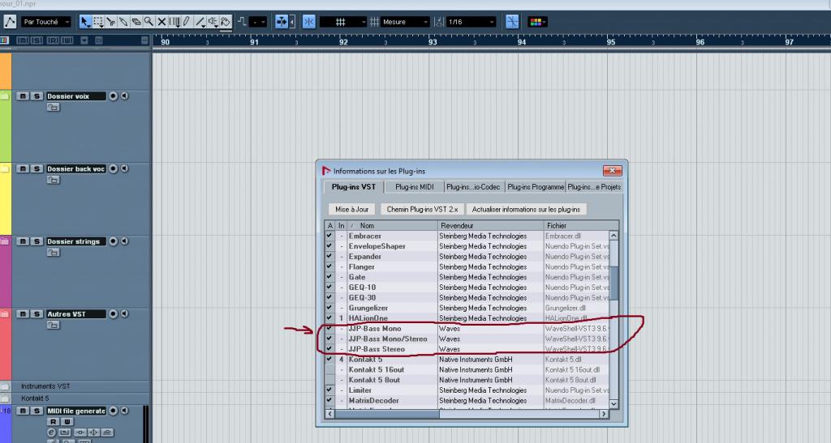Mute the Dossier voix track

[x=23, y=96]
